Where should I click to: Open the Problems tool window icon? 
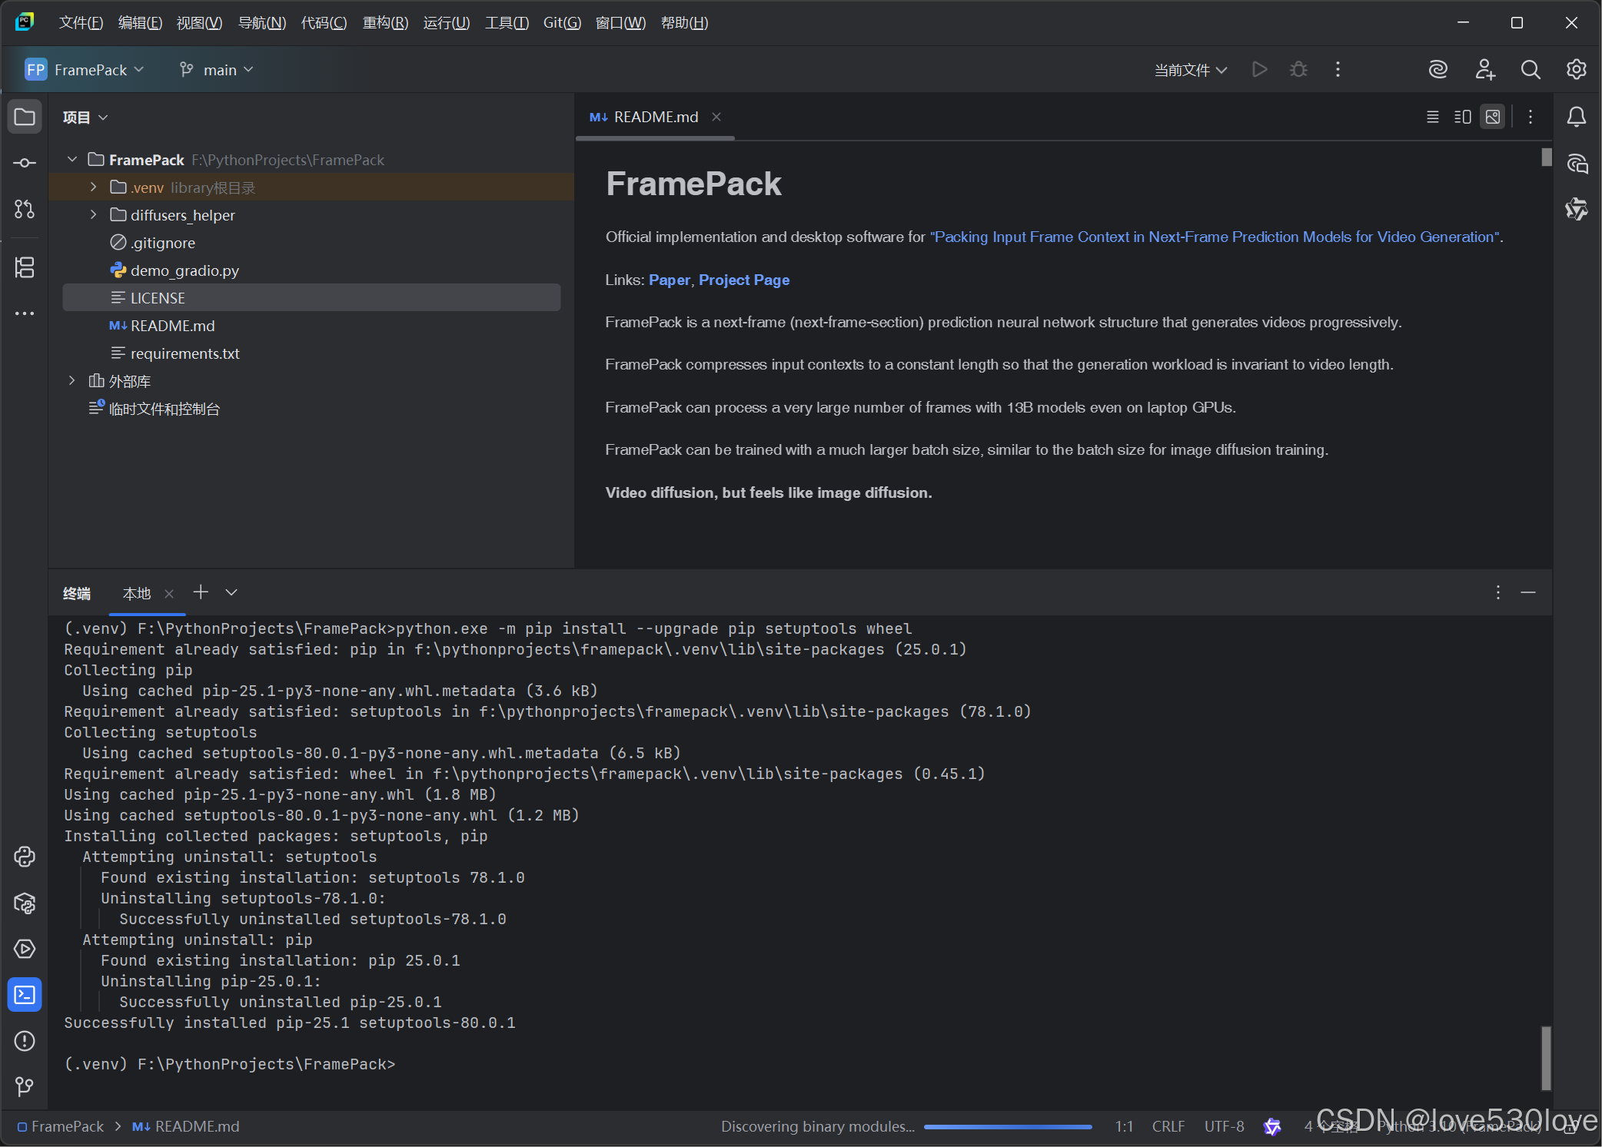25,1041
